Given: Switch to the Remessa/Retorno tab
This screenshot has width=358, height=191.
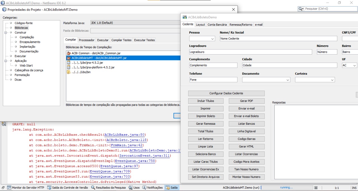Looking at the screenshot, I should [x=241, y=25].
